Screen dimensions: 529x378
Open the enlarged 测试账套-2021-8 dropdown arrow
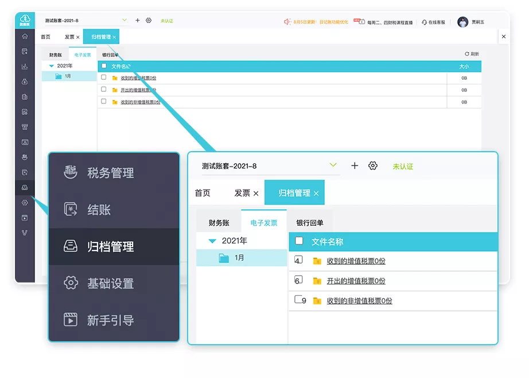point(333,165)
